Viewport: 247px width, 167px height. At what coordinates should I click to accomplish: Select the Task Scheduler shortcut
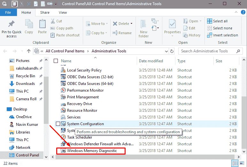click(x=80, y=137)
